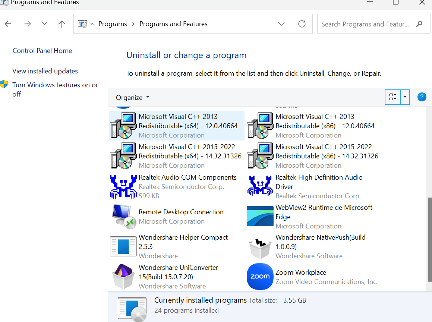Select the Wondershare UniConverter 15 icon
The image size is (432, 322).
pyautogui.click(x=123, y=277)
